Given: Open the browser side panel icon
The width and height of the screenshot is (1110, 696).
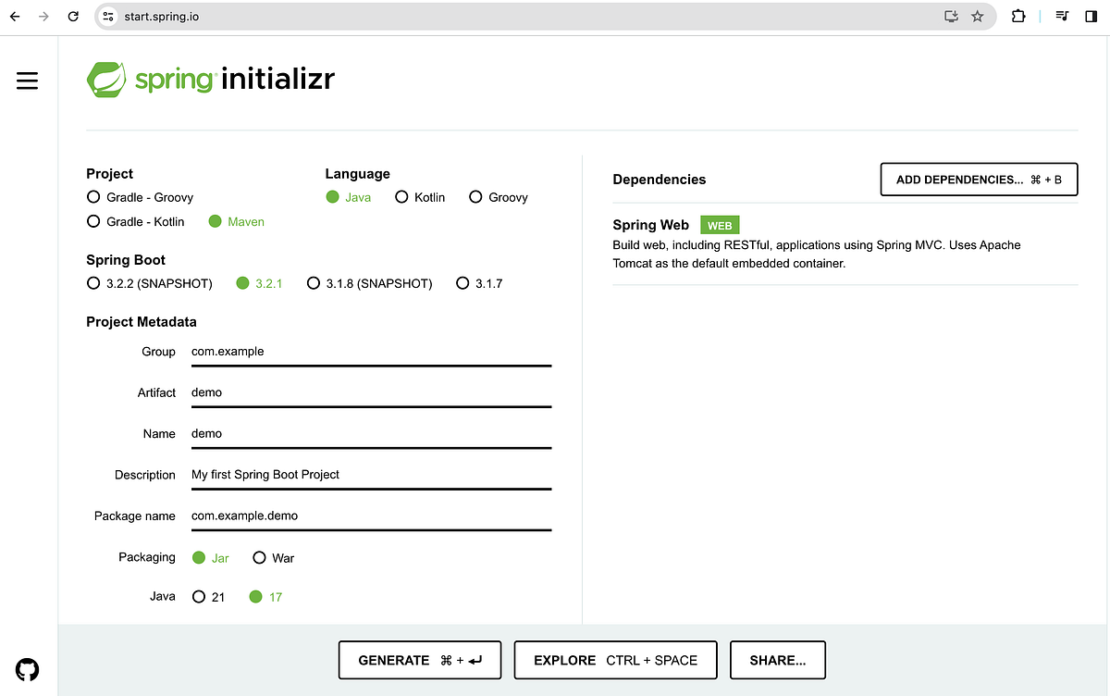Looking at the screenshot, I should pyautogui.click(x=1093, y=16).
